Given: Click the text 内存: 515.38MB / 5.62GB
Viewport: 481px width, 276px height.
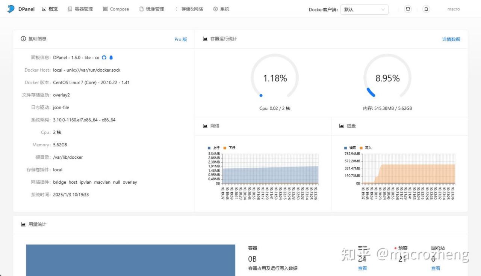Looking at the screenshot, I should click(x=387, y=108).
